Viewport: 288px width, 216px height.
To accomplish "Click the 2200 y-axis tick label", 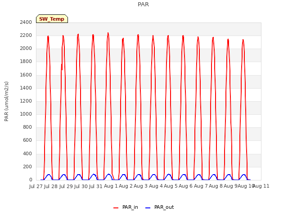I will [x=26, y=35].
